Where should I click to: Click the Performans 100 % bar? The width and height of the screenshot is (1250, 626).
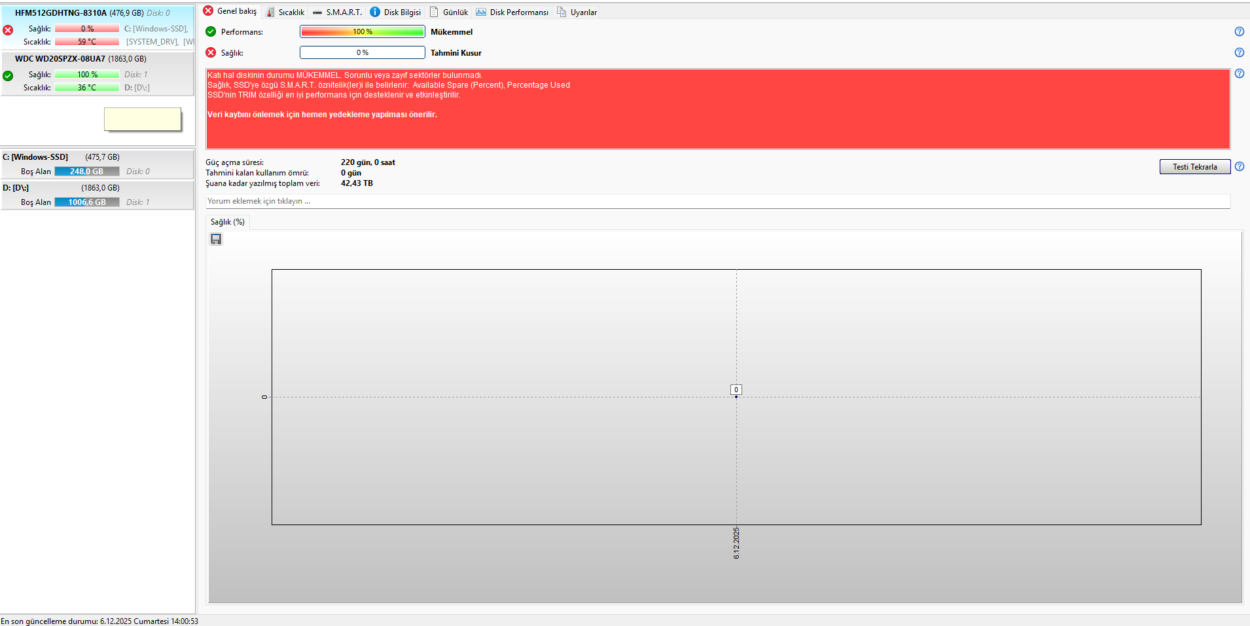click(x=363, y=31)
